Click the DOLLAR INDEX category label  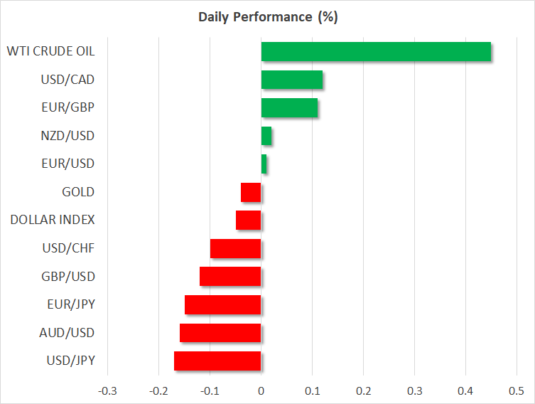53,220
